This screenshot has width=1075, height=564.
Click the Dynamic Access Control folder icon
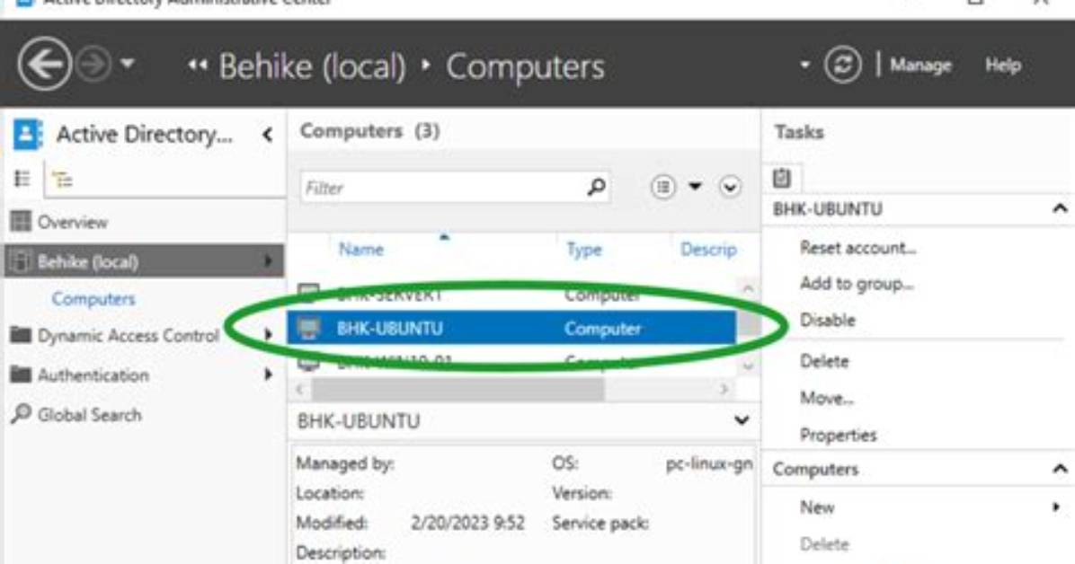pyautogui.click(x=21, y=334)
